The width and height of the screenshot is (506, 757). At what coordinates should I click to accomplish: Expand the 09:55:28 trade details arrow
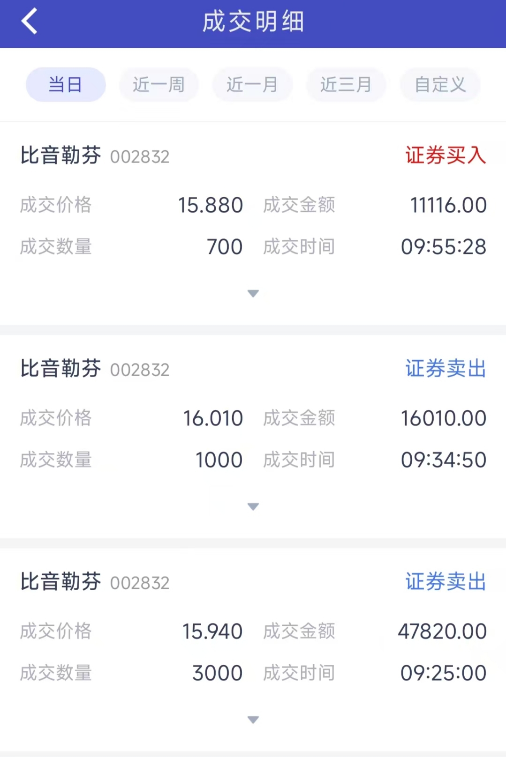[x=253, y=294]
